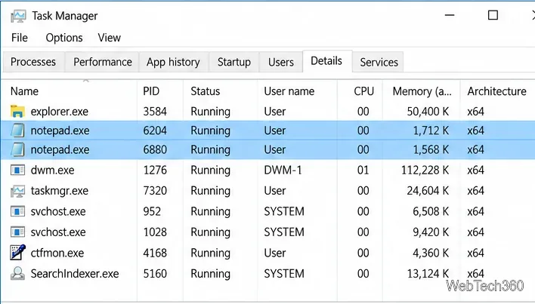Click memory value 1,712 K
This screenshot has width=535, height=304.
tap(431, 131)
